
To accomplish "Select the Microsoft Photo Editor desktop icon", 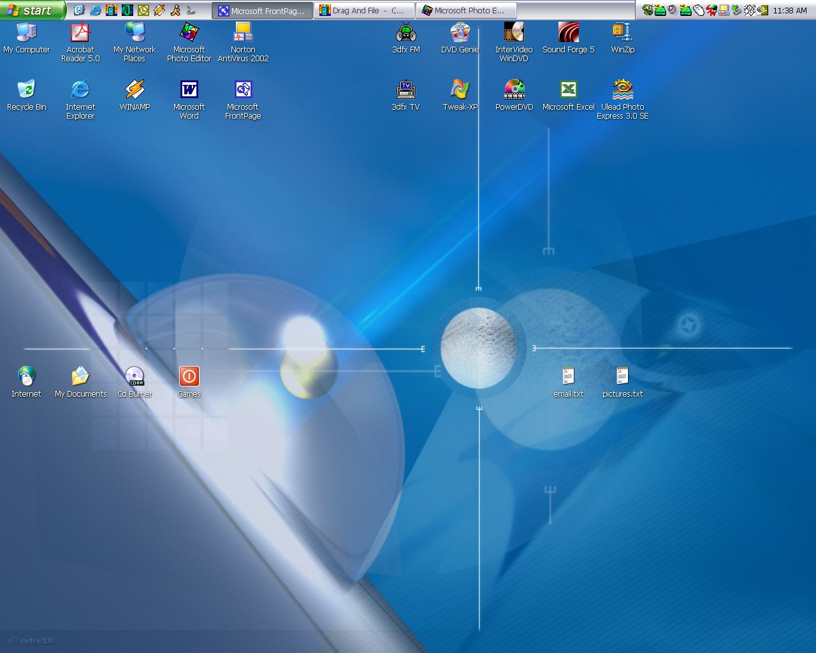I will tap(189, 43).
